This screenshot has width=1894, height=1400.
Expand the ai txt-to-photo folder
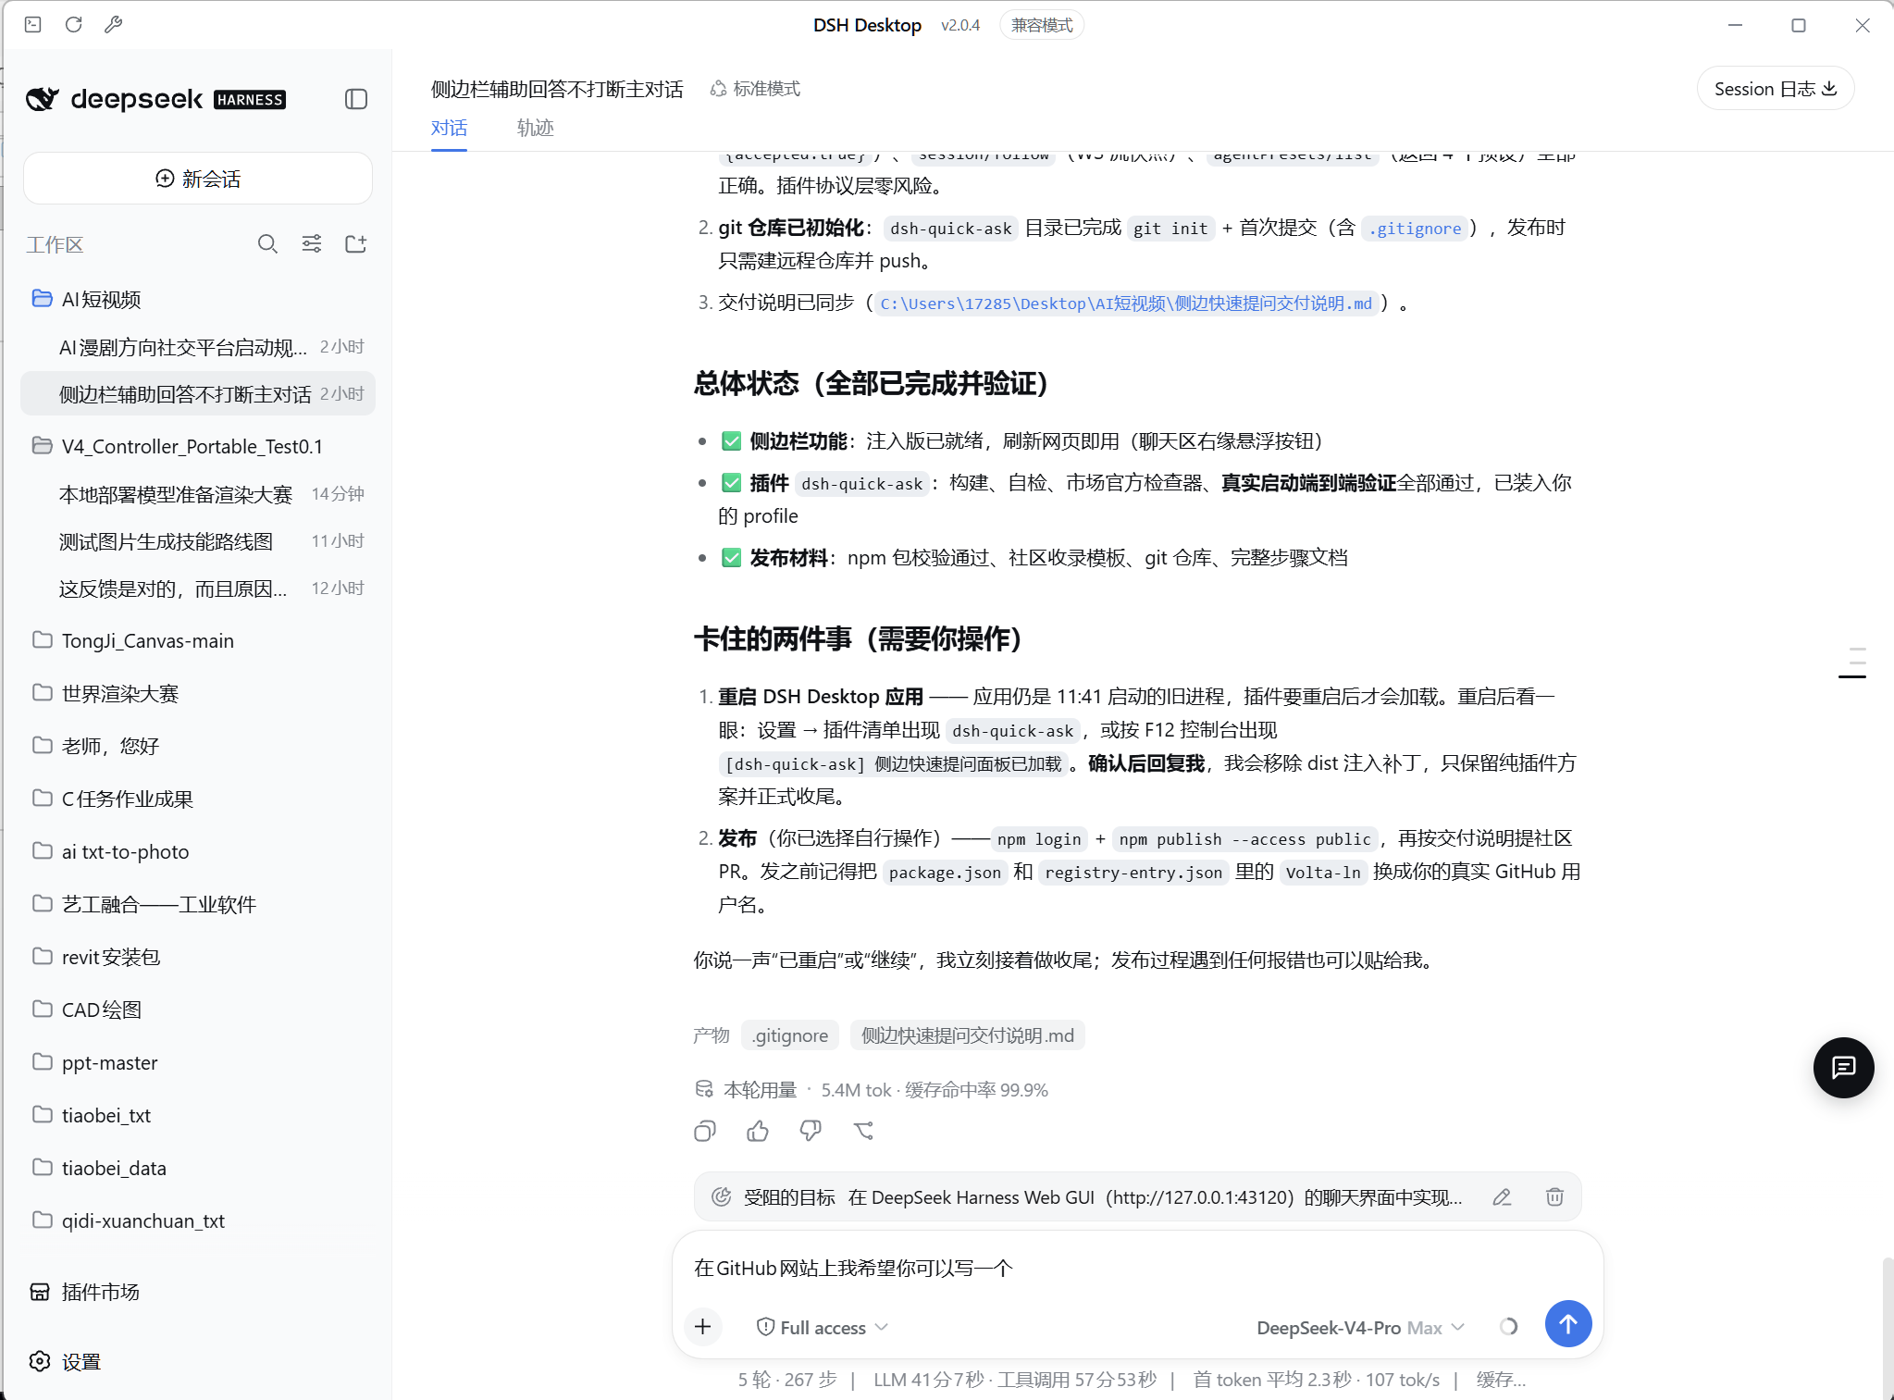[x=198, y=851]
